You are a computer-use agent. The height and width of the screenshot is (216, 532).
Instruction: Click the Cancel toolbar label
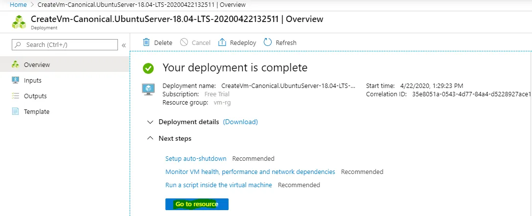coord(201,43)
